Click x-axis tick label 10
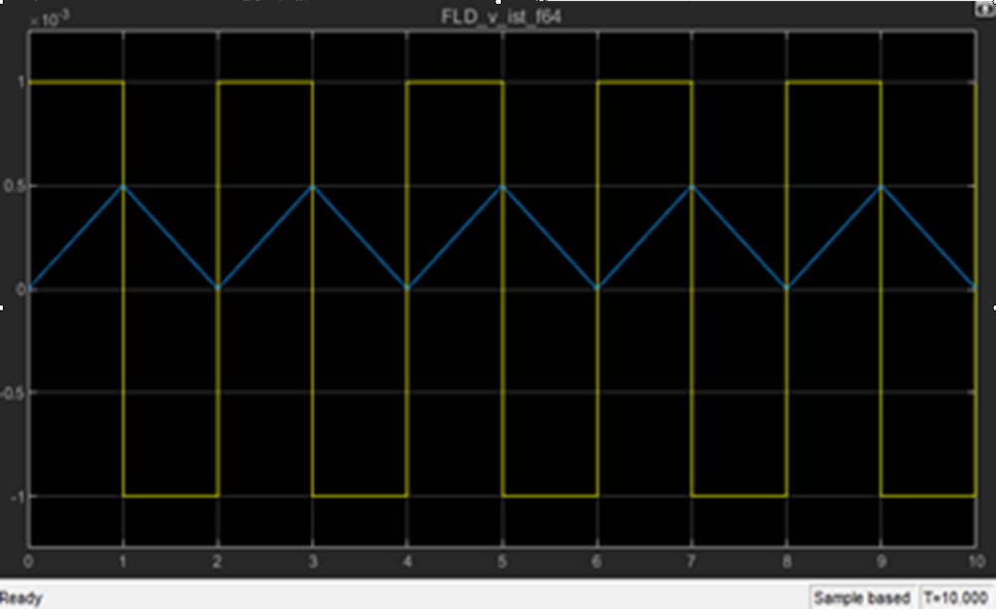The height and width of the screenshot is (609, 996). pyautogui.click(x=974, y=562)
